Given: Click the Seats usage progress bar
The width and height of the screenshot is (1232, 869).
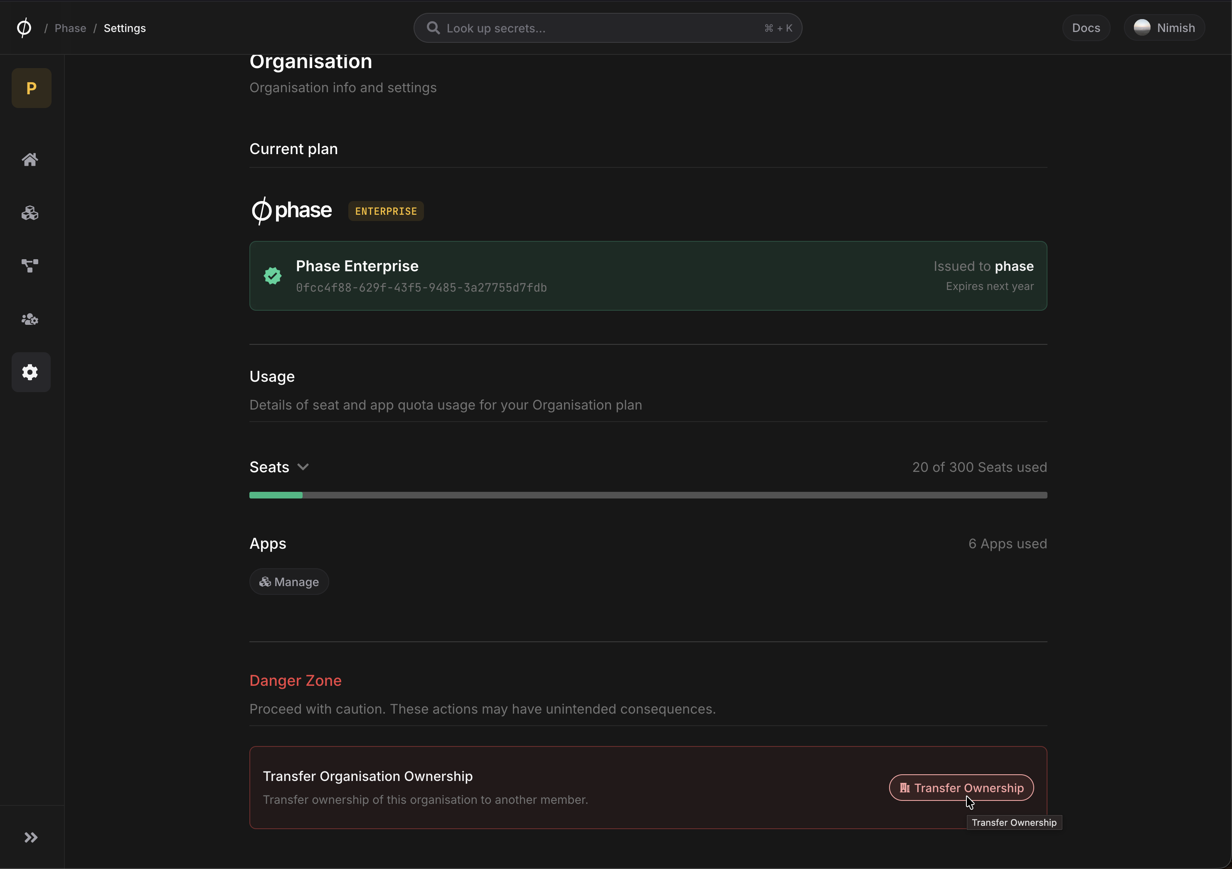Looking at the screenshot, I should pyautogui.click(x=648, y=495).
